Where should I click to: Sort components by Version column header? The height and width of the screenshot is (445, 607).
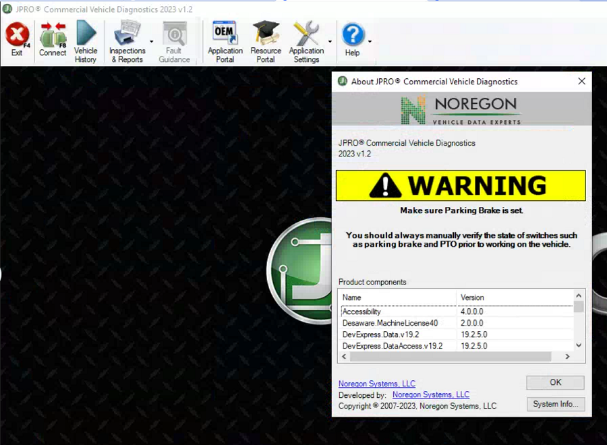tap(515, 297)
